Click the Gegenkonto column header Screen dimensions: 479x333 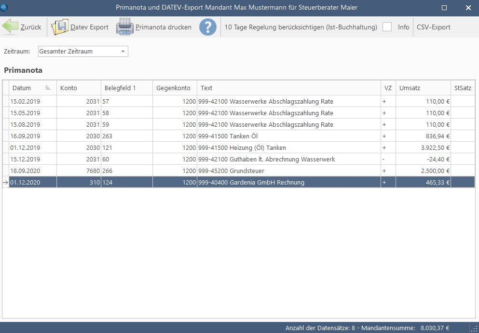pos(174,88)
